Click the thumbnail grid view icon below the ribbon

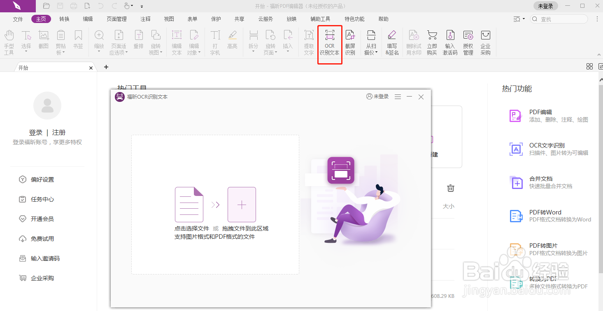pos(589,67)
